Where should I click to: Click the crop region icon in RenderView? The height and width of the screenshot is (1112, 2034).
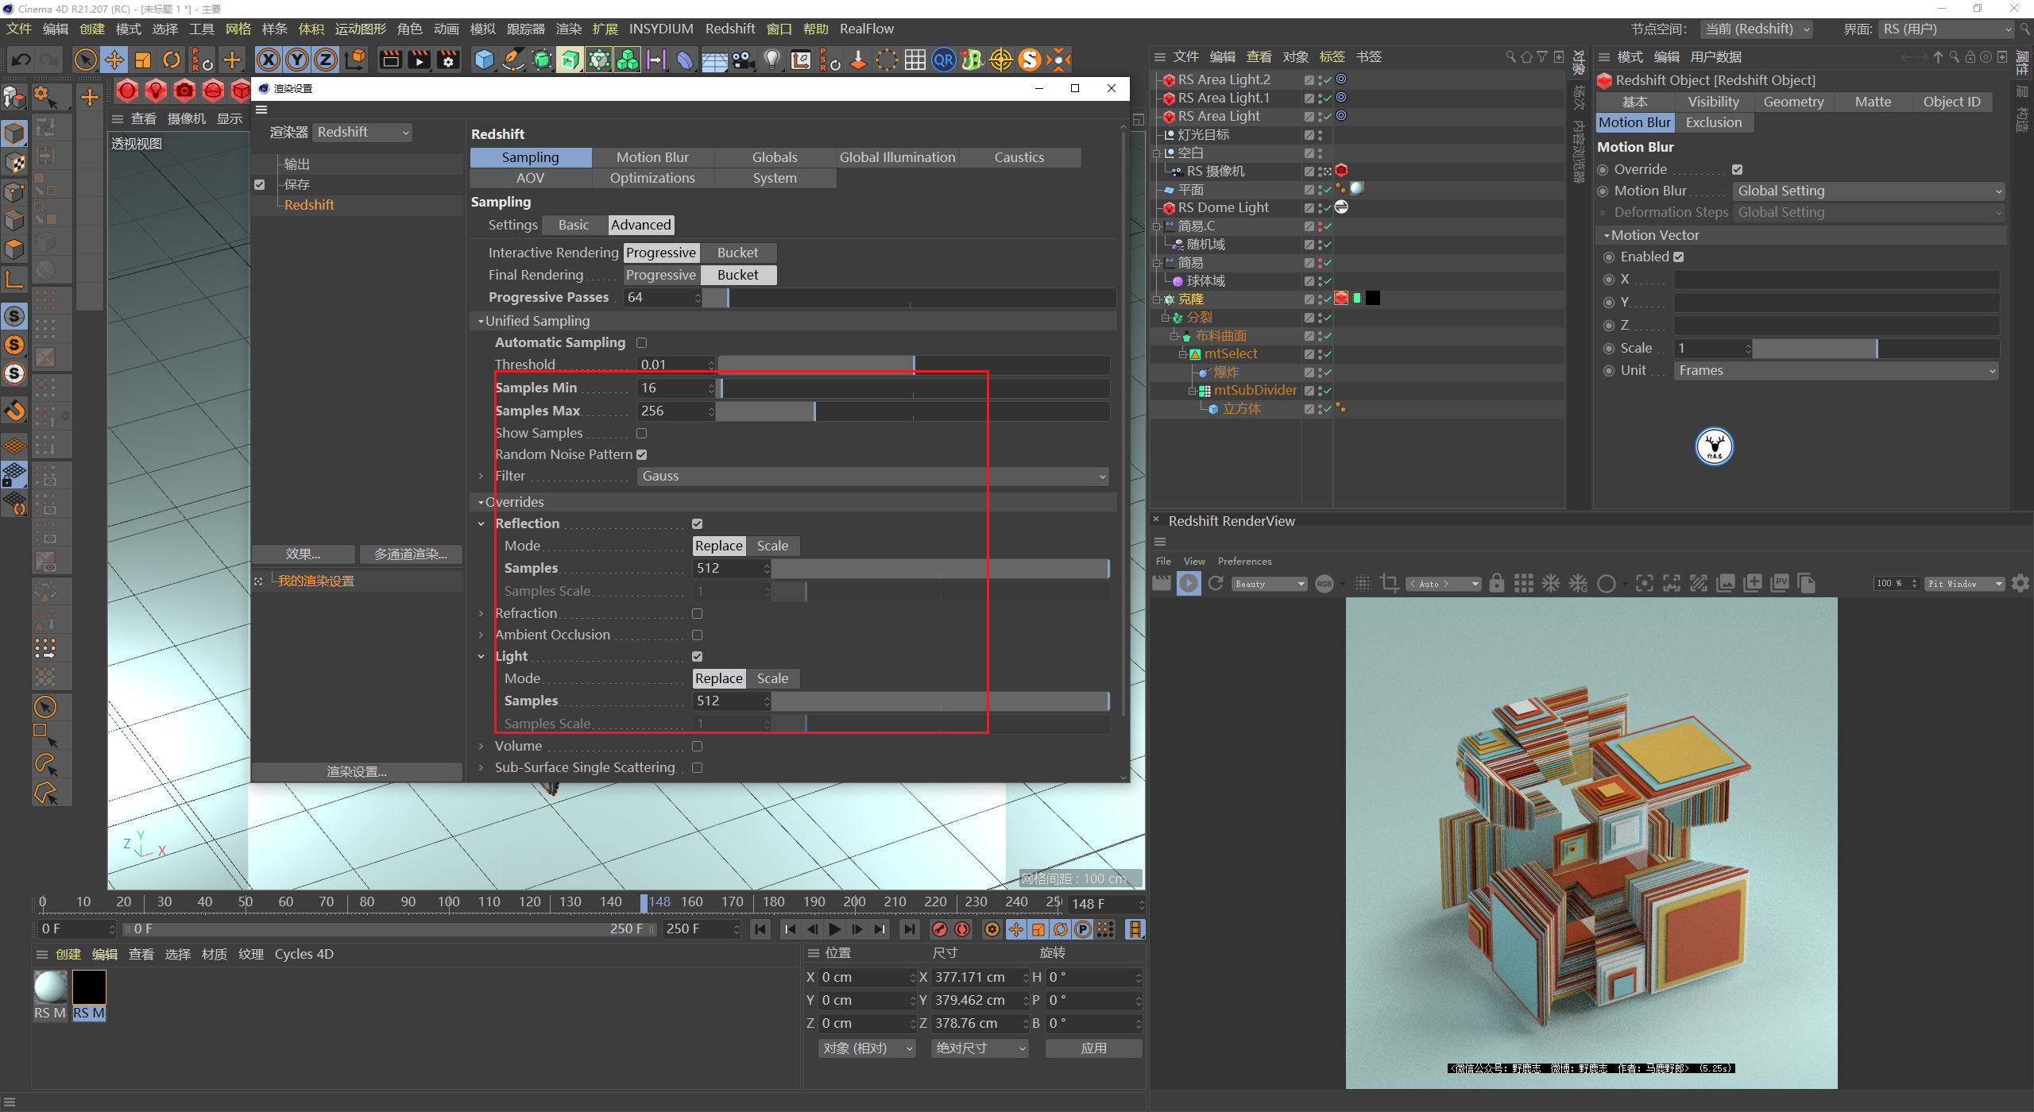pos(1389,584)
